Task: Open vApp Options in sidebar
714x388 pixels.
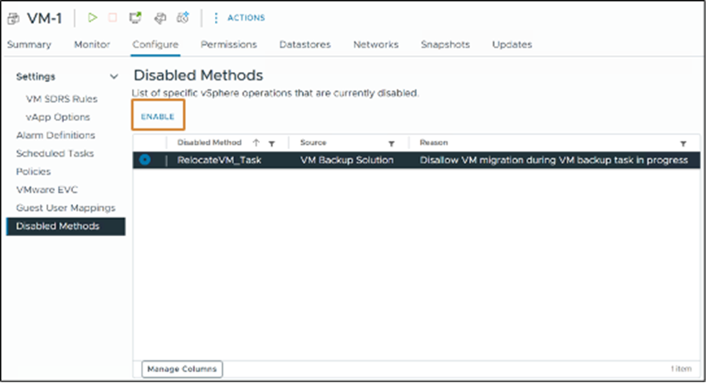Action: pyautogui.click(x=58, y=118)
